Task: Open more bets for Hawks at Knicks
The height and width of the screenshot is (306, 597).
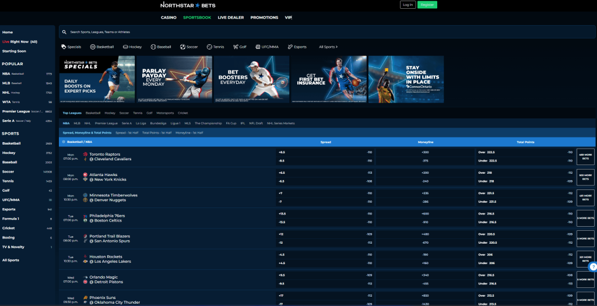Action: click(x=585, y=177)
